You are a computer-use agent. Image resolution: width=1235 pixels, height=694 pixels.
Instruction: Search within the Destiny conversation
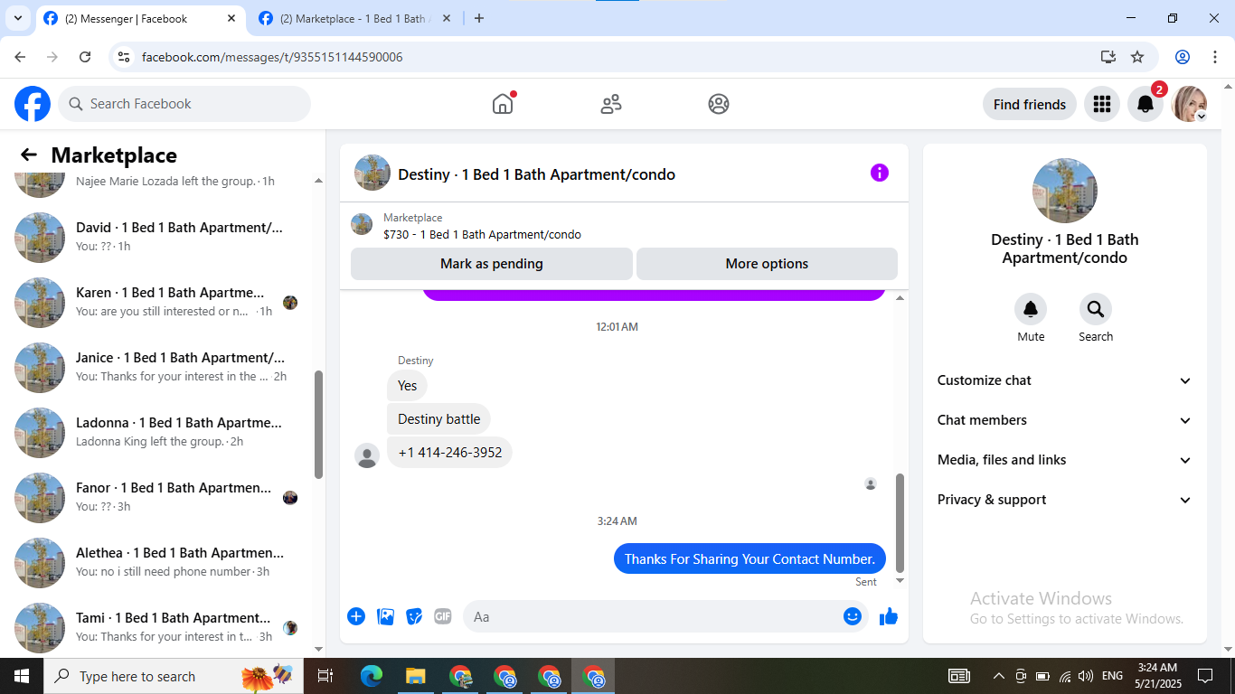click(x=1096, y=310)
